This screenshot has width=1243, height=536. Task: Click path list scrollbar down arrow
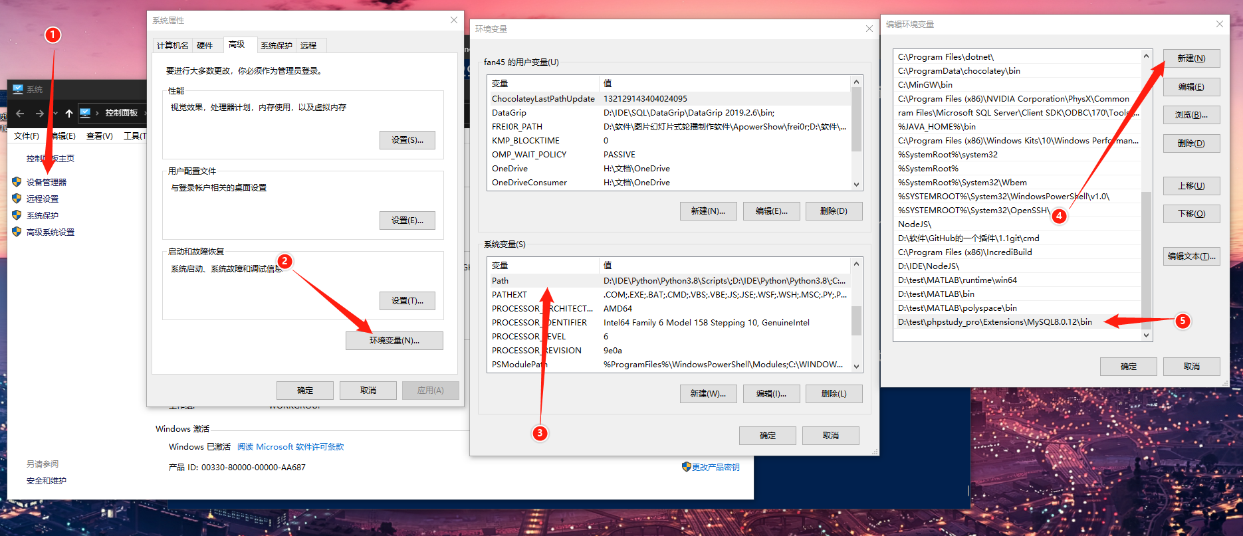click(x=1146, y=335)
